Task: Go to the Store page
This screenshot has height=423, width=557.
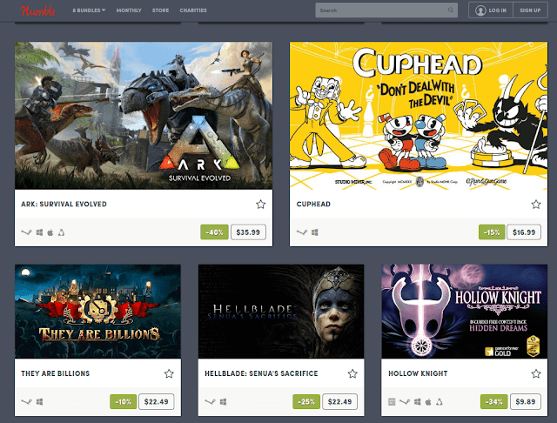Action: tap(160, 10)
